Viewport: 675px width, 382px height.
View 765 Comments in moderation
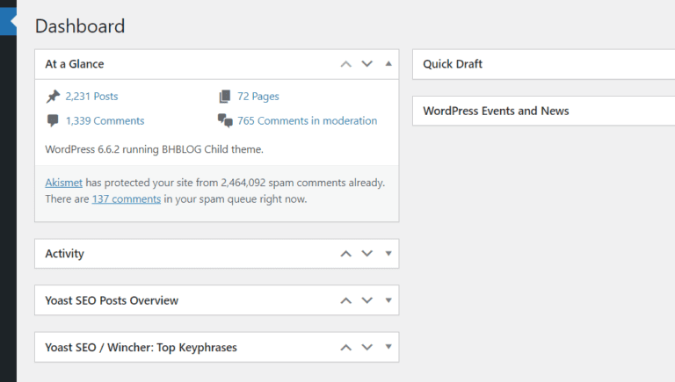coord(307,121)
